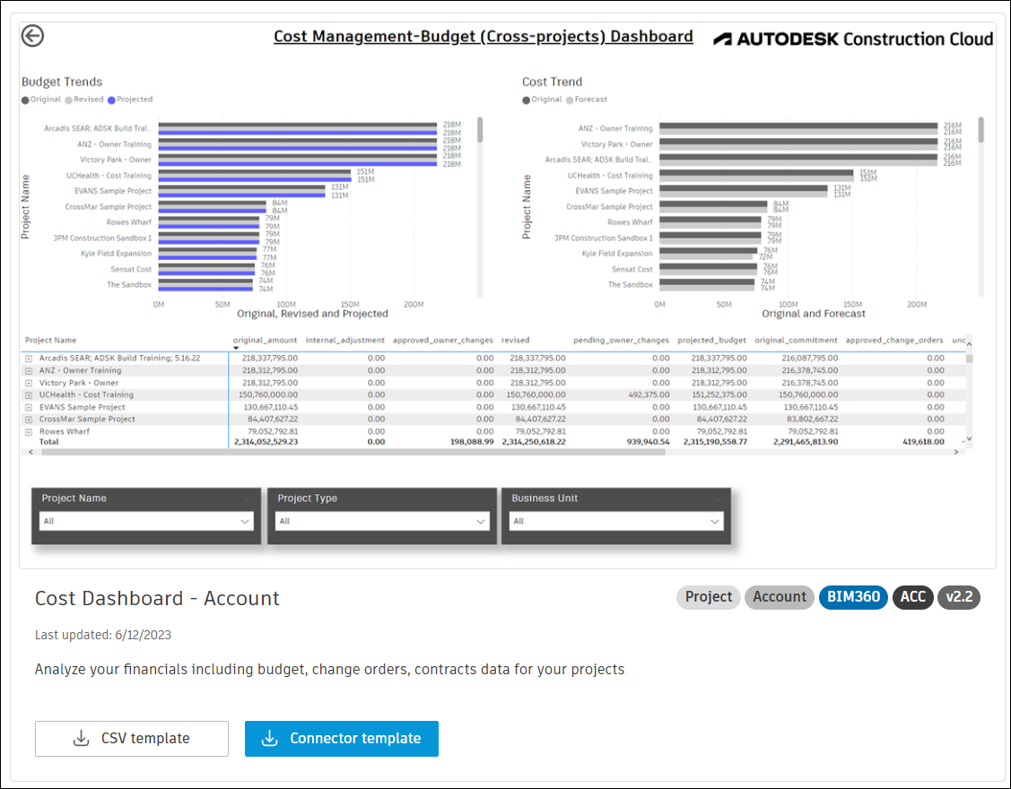Sort by the original_amount column header

click(265, 341)
